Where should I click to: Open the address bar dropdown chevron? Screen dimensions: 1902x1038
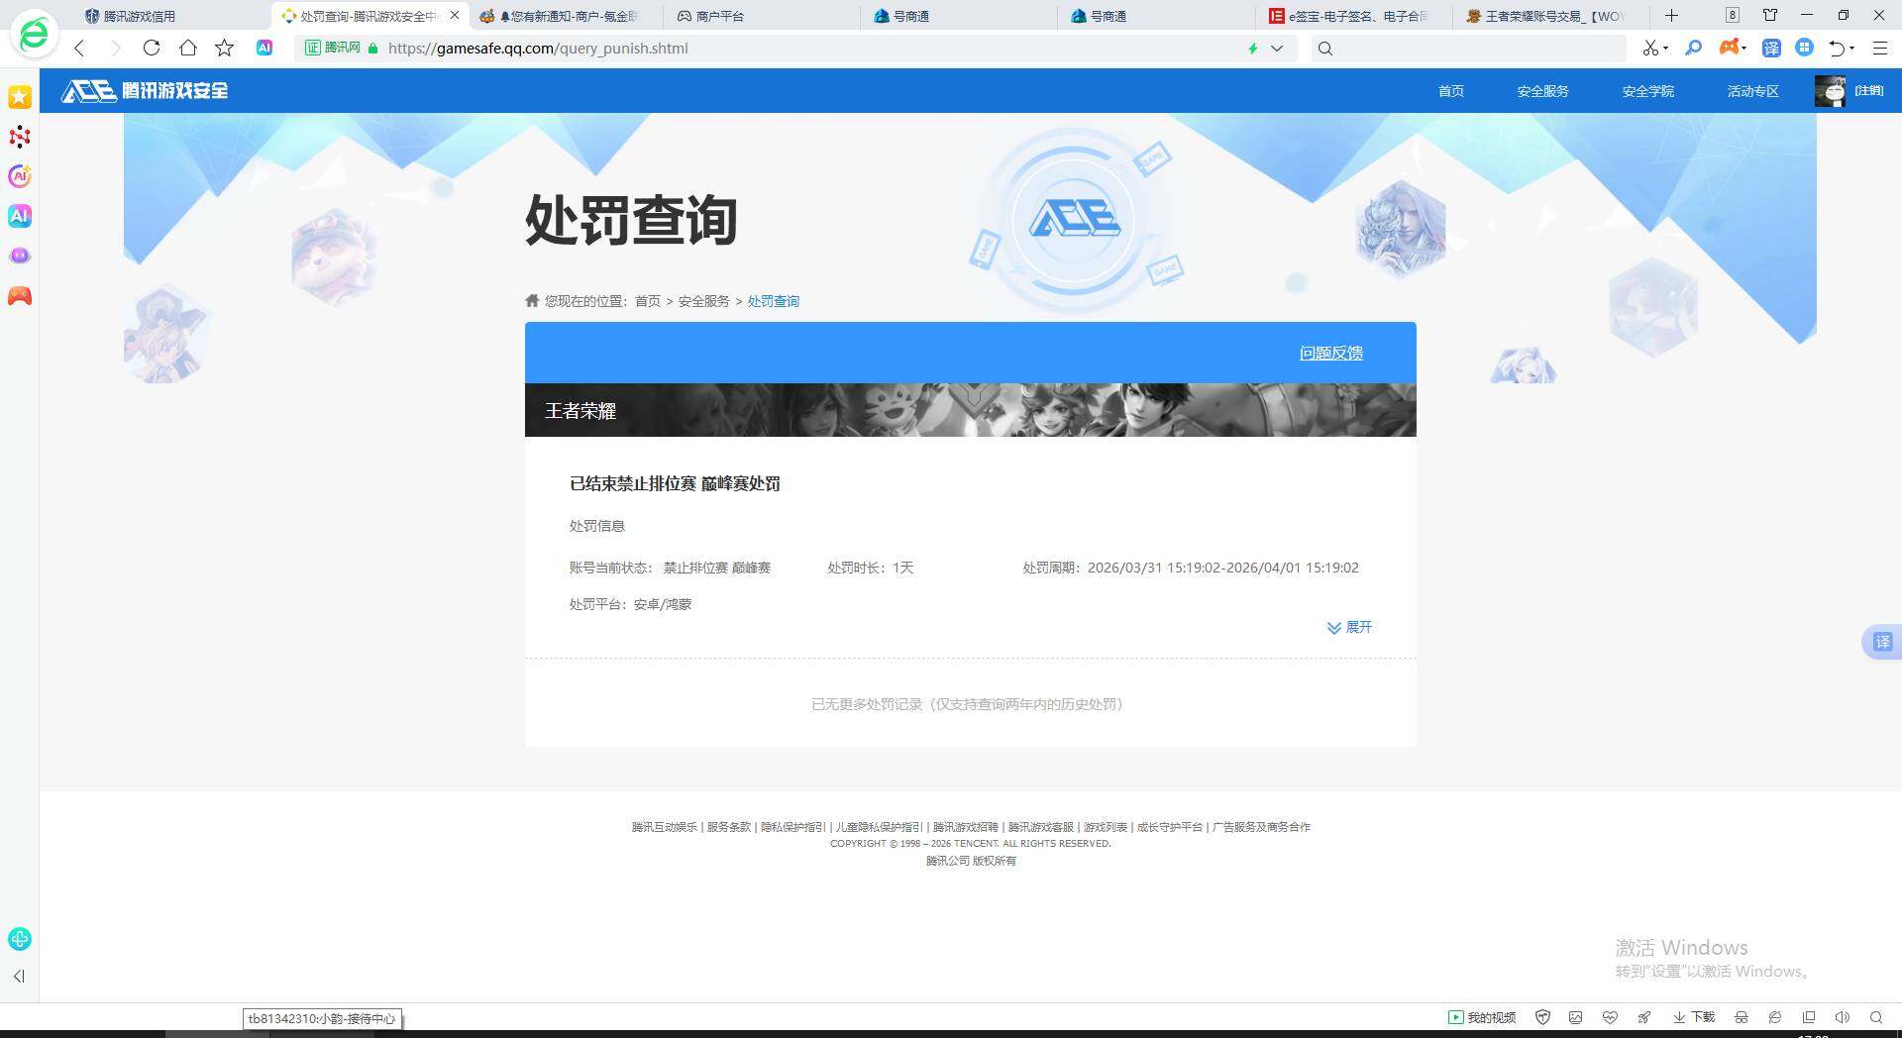click(1277, 48)
